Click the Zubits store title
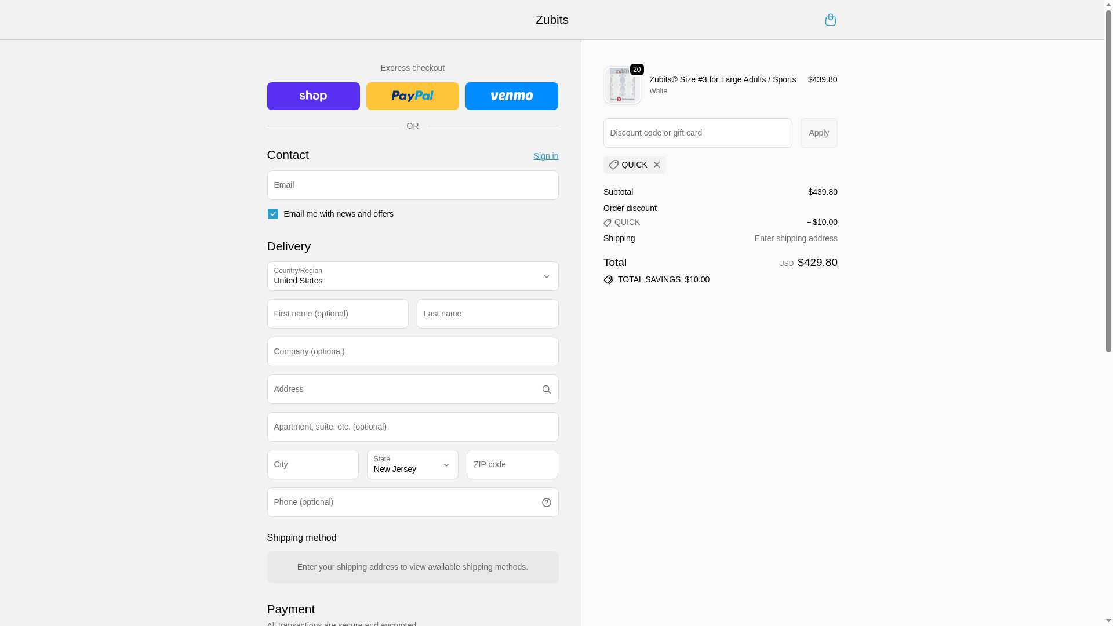Screen dimensions: 1113x626 click(551, 20)
